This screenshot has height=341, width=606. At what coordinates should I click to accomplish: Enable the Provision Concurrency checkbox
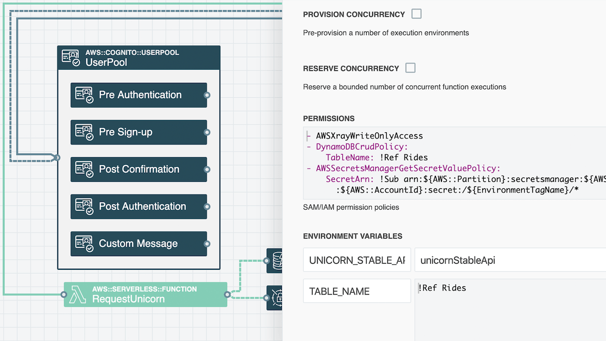click(x=417, y=14)
